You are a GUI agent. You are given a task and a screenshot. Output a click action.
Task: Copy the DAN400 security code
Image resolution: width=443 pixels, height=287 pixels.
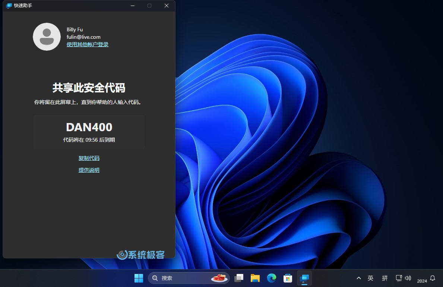(x=89, y=158)
